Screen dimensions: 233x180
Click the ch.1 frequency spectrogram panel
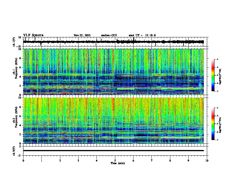tap(114, 72)
